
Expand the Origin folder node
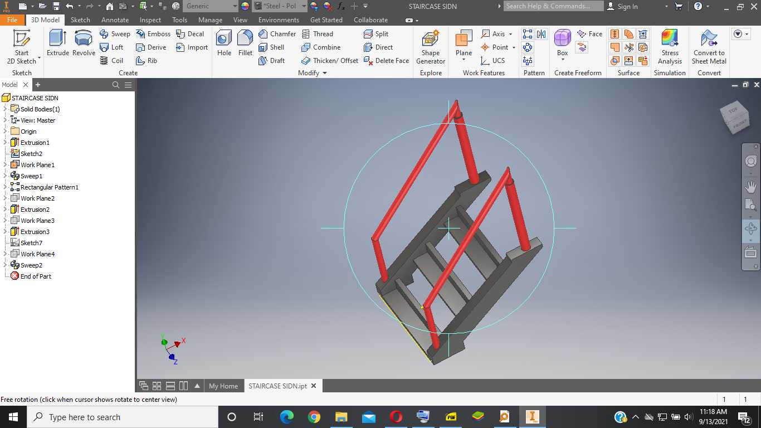pyautogui.click(x=5, y=132)
